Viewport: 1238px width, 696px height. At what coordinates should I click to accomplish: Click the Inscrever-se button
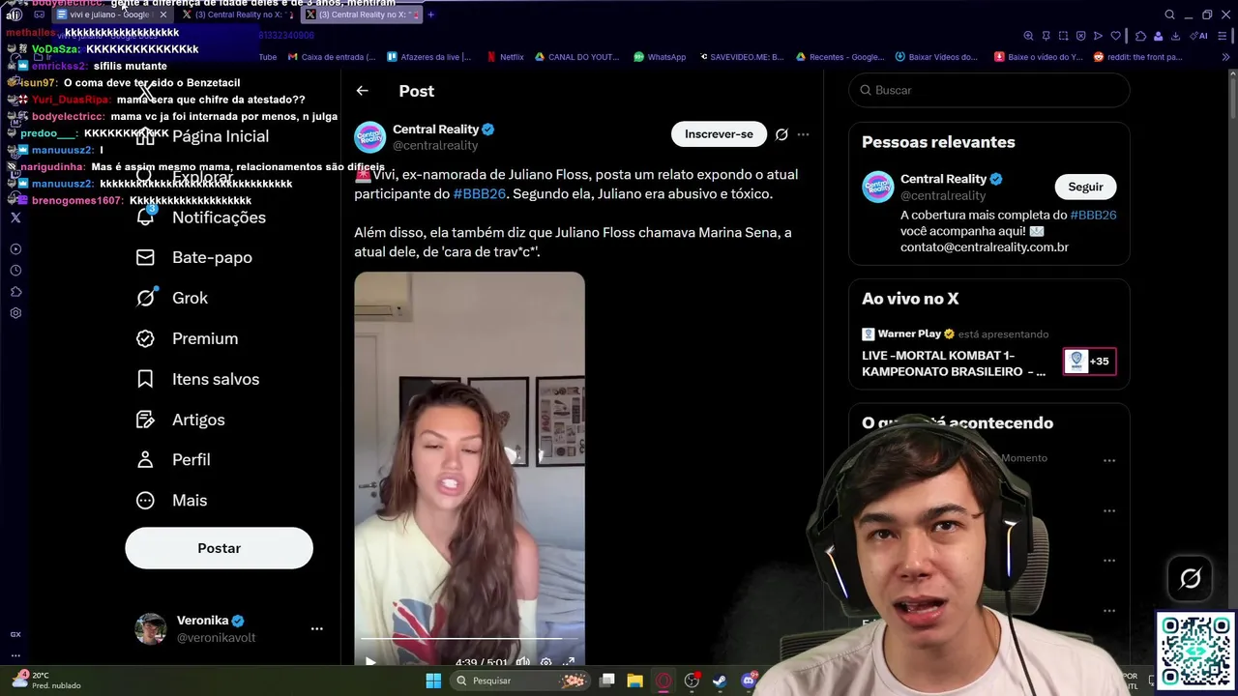[719, 134]
